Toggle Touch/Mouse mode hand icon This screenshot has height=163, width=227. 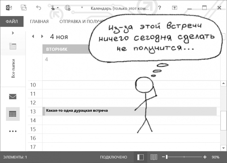(x=53, y=8)
